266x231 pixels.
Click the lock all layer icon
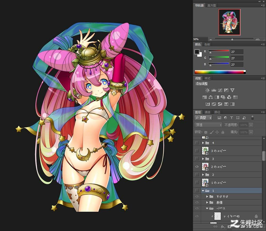click(x=223, y=132)
